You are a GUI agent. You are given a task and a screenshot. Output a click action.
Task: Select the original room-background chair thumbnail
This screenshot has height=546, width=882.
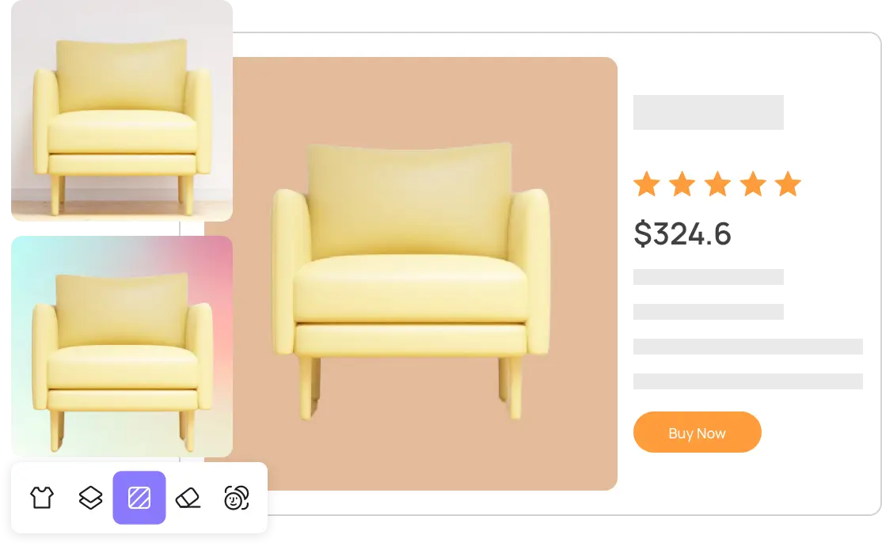[122, 111]
